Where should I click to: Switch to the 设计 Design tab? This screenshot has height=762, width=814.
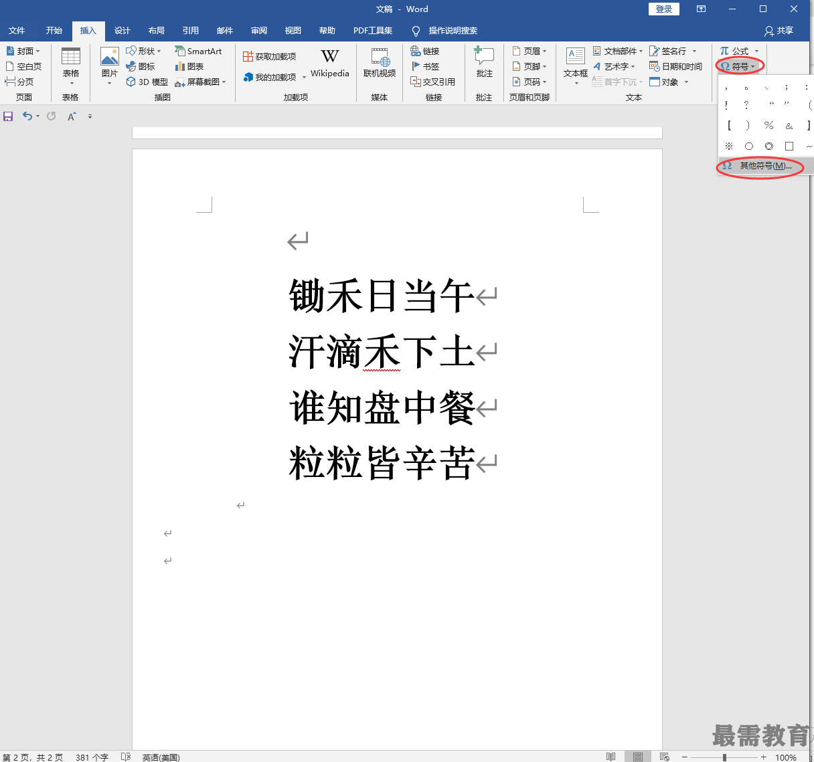[123, 31]
